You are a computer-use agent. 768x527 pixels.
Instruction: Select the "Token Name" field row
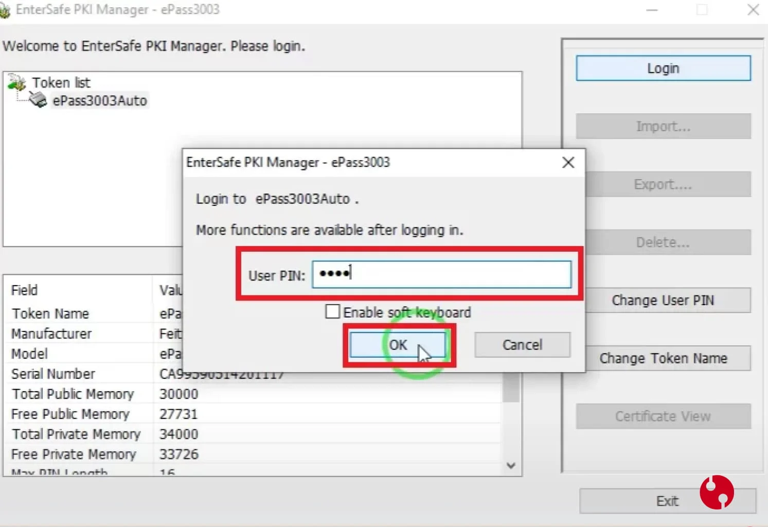50,313
